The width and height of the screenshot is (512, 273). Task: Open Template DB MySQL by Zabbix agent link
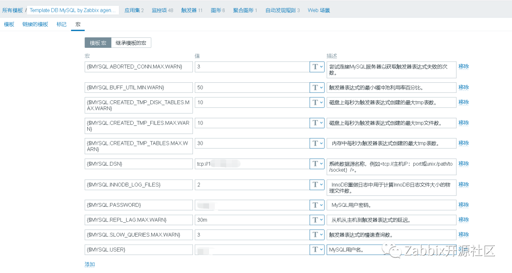click(x=73, y=10)
